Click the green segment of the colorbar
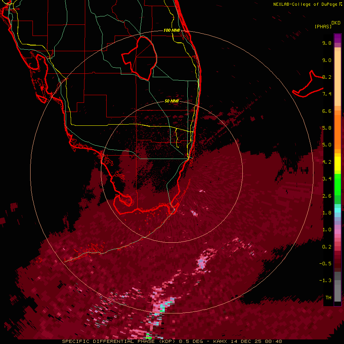 338,184
